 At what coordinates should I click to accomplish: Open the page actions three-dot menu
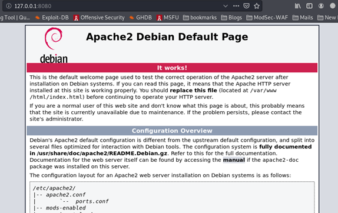click(236, 6)
